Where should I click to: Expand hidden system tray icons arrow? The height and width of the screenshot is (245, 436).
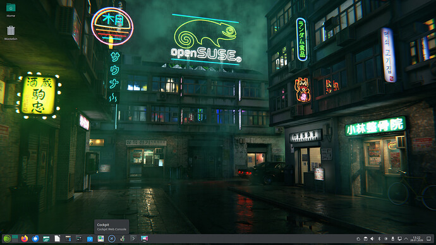point(406,239)
